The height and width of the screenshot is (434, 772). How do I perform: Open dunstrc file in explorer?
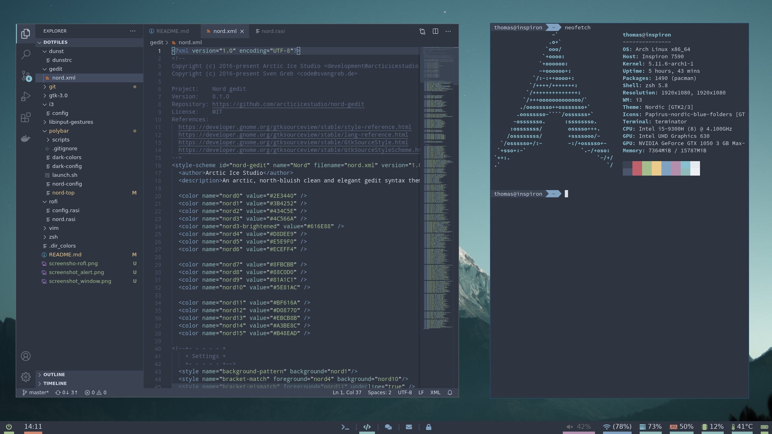(x=89, y=60)
